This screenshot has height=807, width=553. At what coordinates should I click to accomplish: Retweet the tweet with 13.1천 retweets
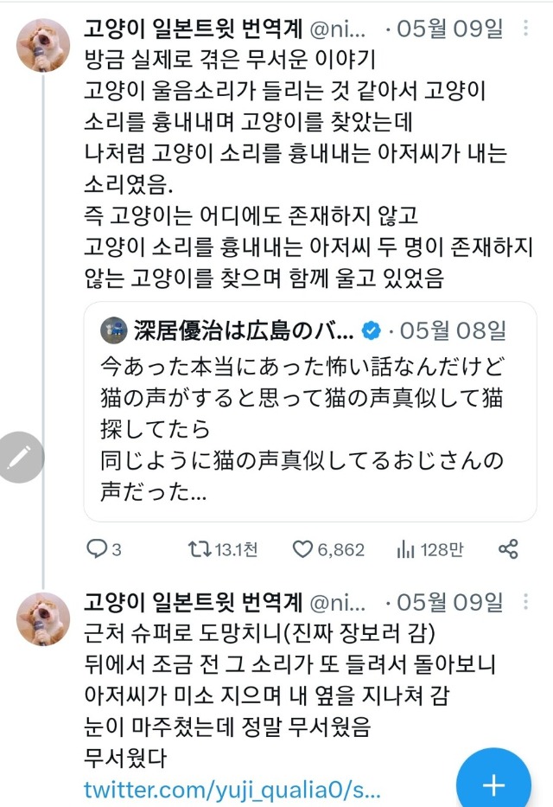(199, 548)
